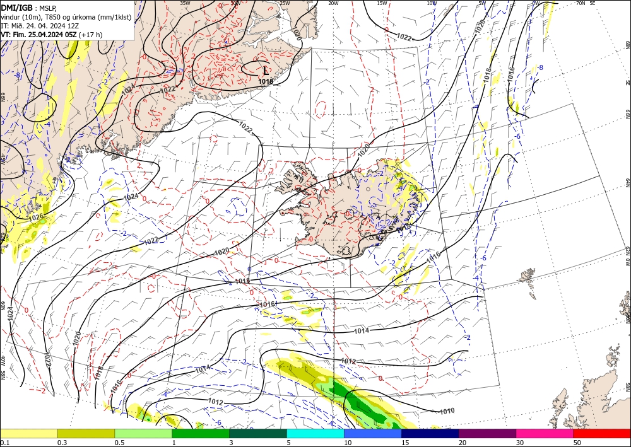Click the pink 30–50 legend swatch
Screen dimensions: 631x447
545,433
